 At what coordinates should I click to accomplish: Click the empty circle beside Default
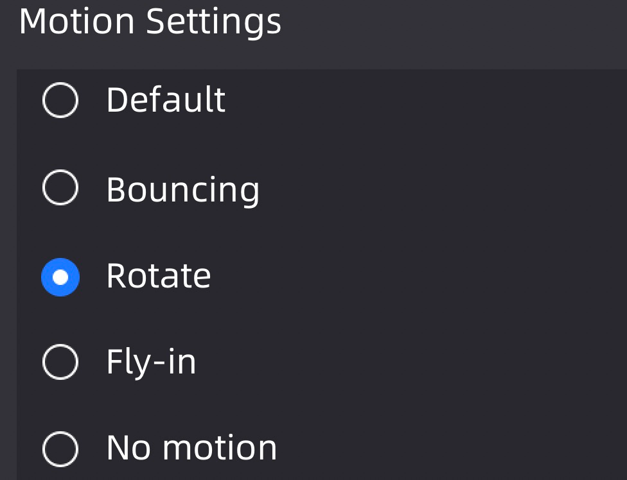coord(60,100)
